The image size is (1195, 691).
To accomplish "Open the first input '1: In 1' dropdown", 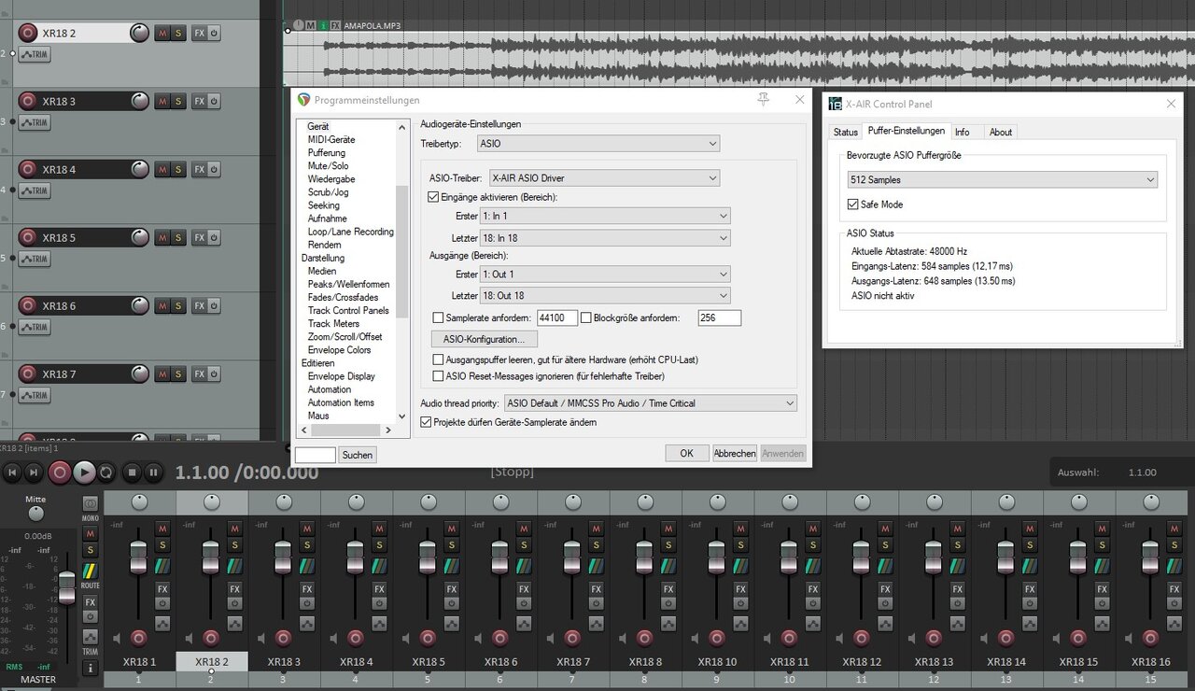I will [605, 216].
